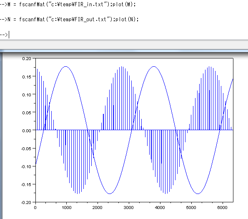Click the 0.00 y-axis label
The width and height of the screenshot is (248, 219).
tap(27, 131)
